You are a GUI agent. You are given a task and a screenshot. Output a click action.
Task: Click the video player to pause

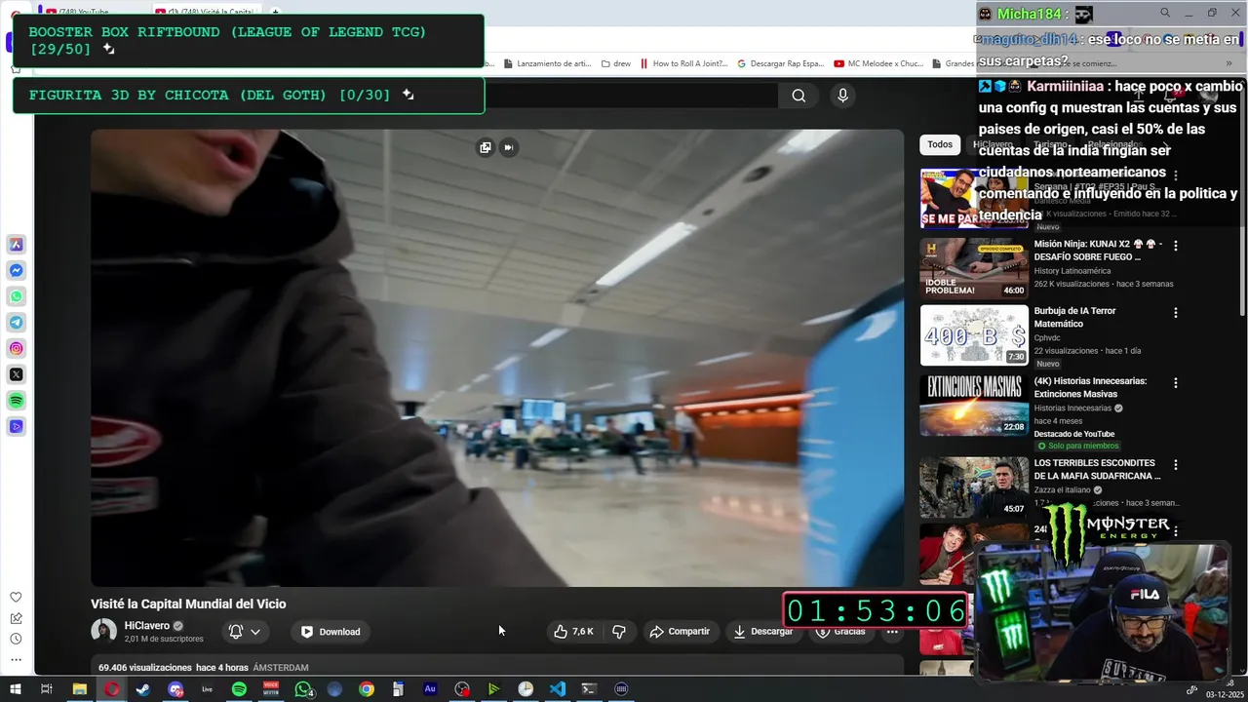[x=497, y=358]
